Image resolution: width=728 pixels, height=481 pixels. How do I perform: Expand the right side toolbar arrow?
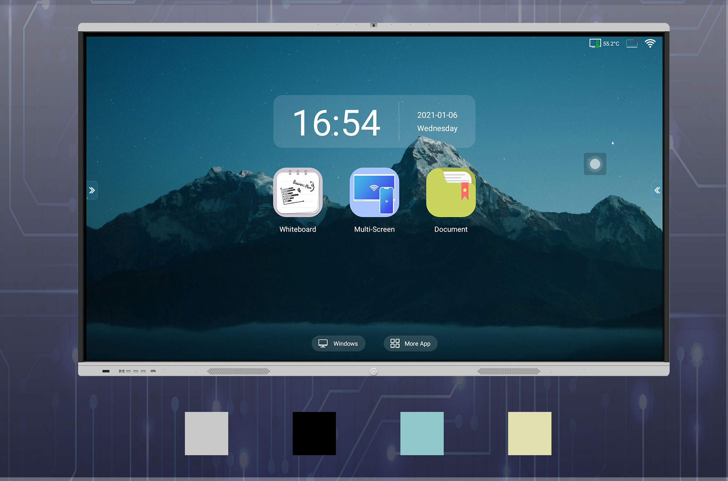pyautogui.click(x=657, y=190)
